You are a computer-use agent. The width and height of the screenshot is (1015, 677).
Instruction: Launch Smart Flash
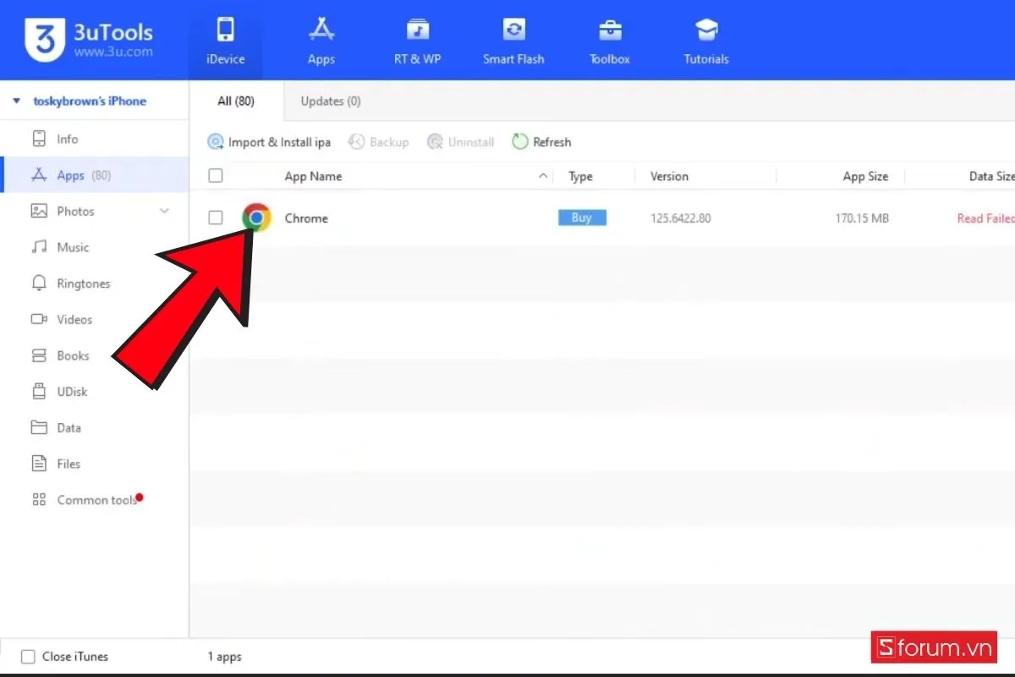[x=513, y=40]
